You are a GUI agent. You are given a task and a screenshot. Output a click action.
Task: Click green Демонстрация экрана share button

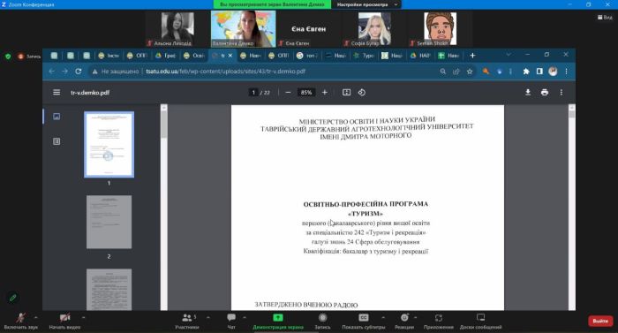(x=278, y=322)
